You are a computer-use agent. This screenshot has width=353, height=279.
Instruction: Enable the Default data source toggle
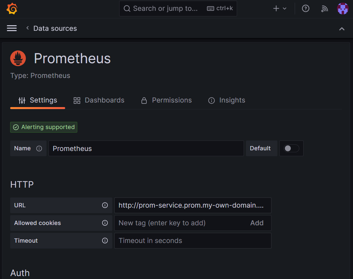pos(291,148)
